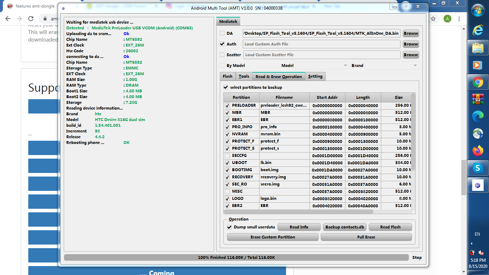
Task: Open the Brand dropdown
Action: (392, 66)
